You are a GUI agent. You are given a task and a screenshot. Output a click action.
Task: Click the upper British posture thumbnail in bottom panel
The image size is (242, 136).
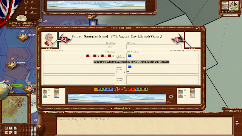57,90
